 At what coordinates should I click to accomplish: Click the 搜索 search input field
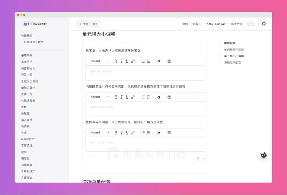click(87, 24)
